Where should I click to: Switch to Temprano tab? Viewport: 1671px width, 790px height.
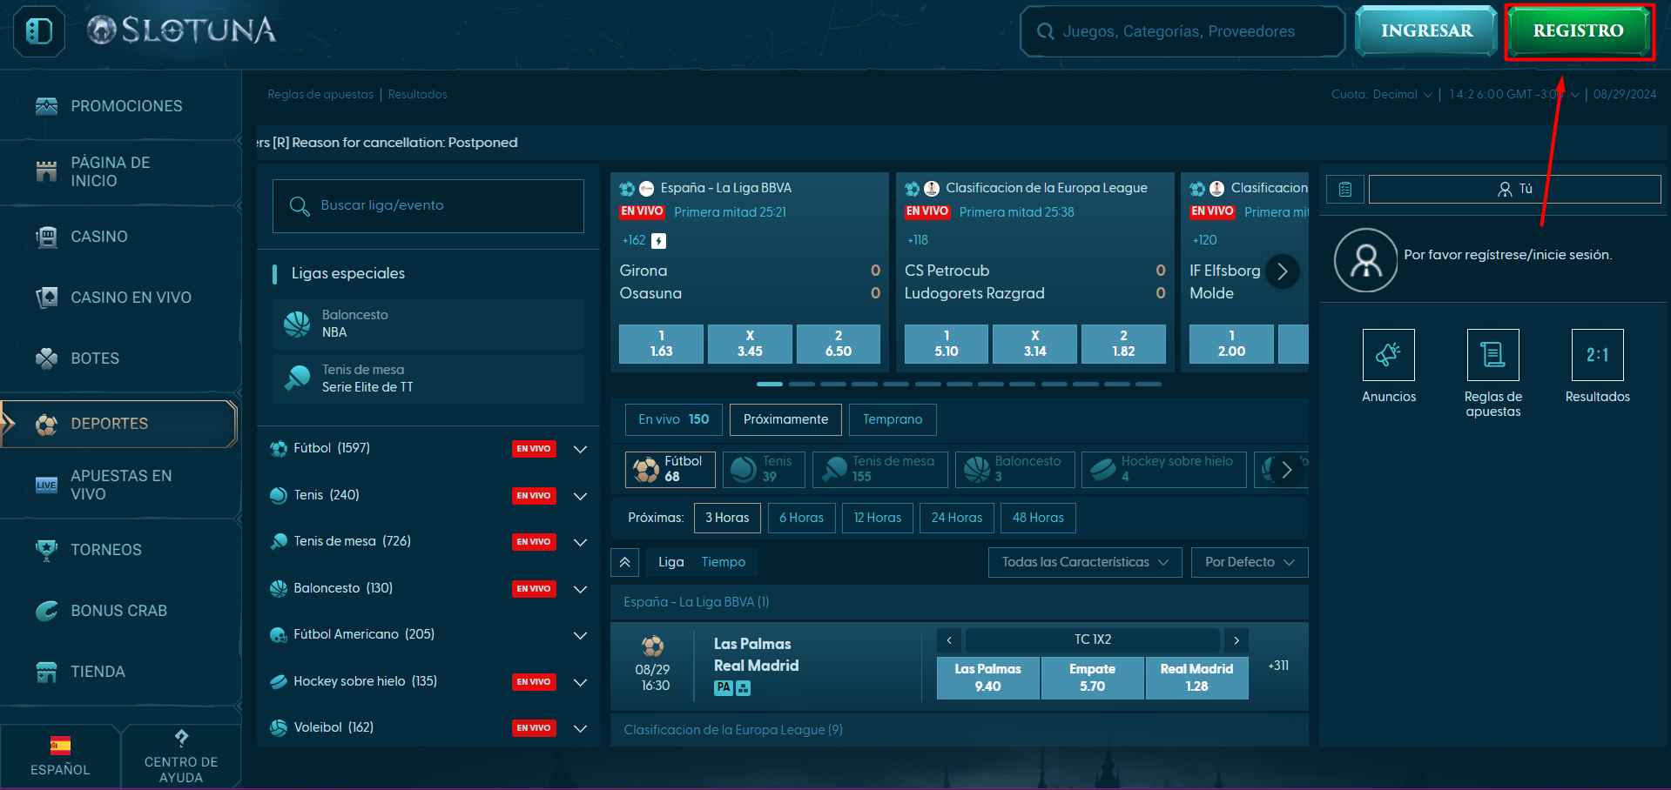(x=893, y=419)
